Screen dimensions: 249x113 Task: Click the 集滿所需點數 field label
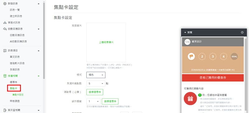click(x=74, y=83)
